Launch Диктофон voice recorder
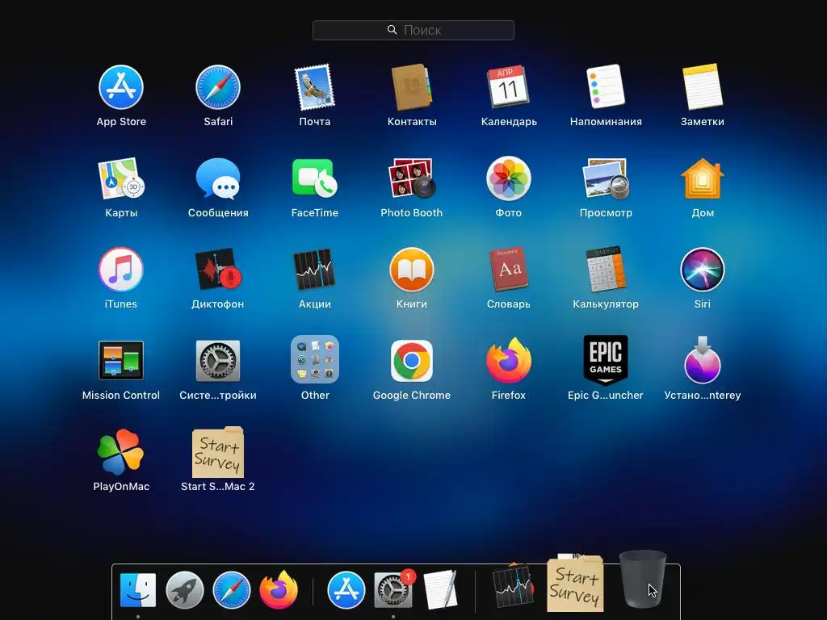Image resolution: width=827 pixels, height=620 pixels. pyautogui.click(x=218, y=270)
